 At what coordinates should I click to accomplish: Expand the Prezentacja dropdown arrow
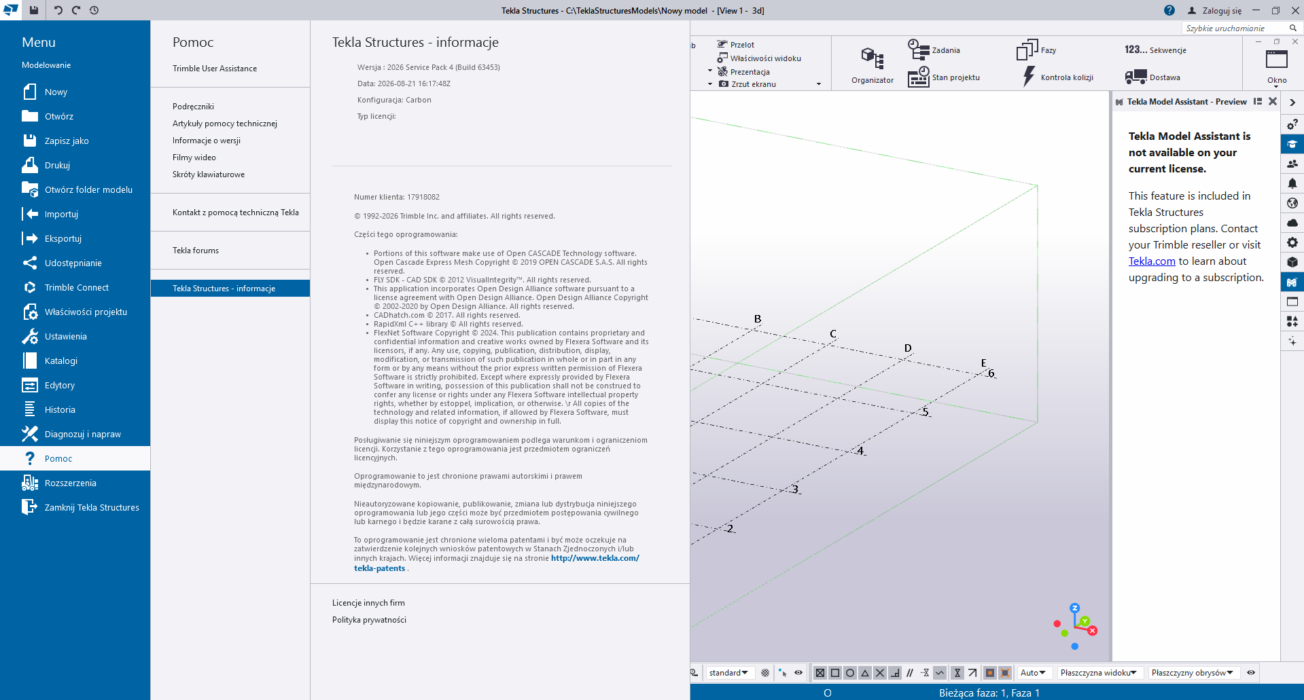click(710, 71)
